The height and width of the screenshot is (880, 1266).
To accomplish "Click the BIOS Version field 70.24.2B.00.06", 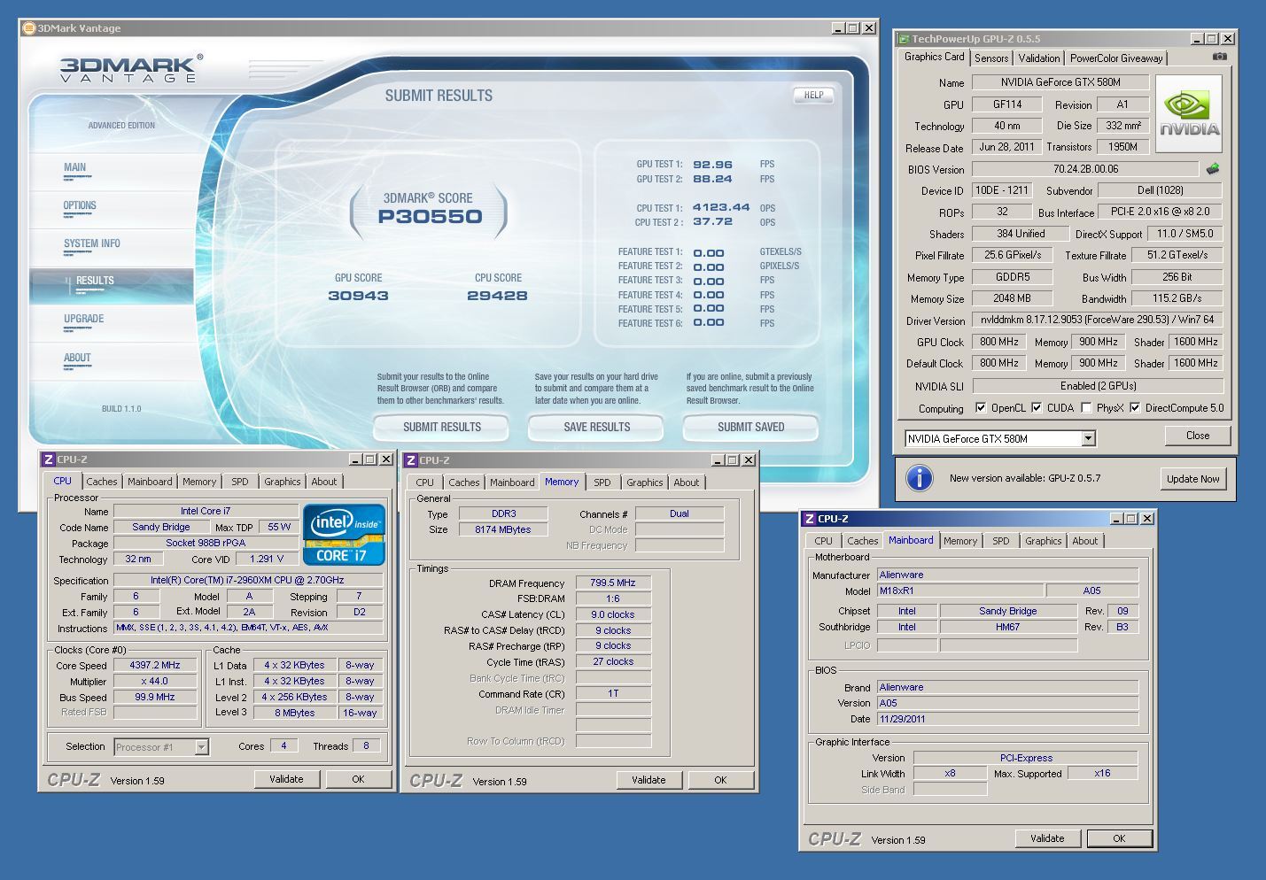I will [1085, 168].
